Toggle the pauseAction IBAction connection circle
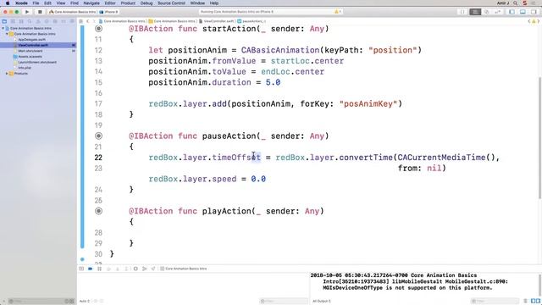Viewport: 542px width, 305px height. (x=98, y=136)
